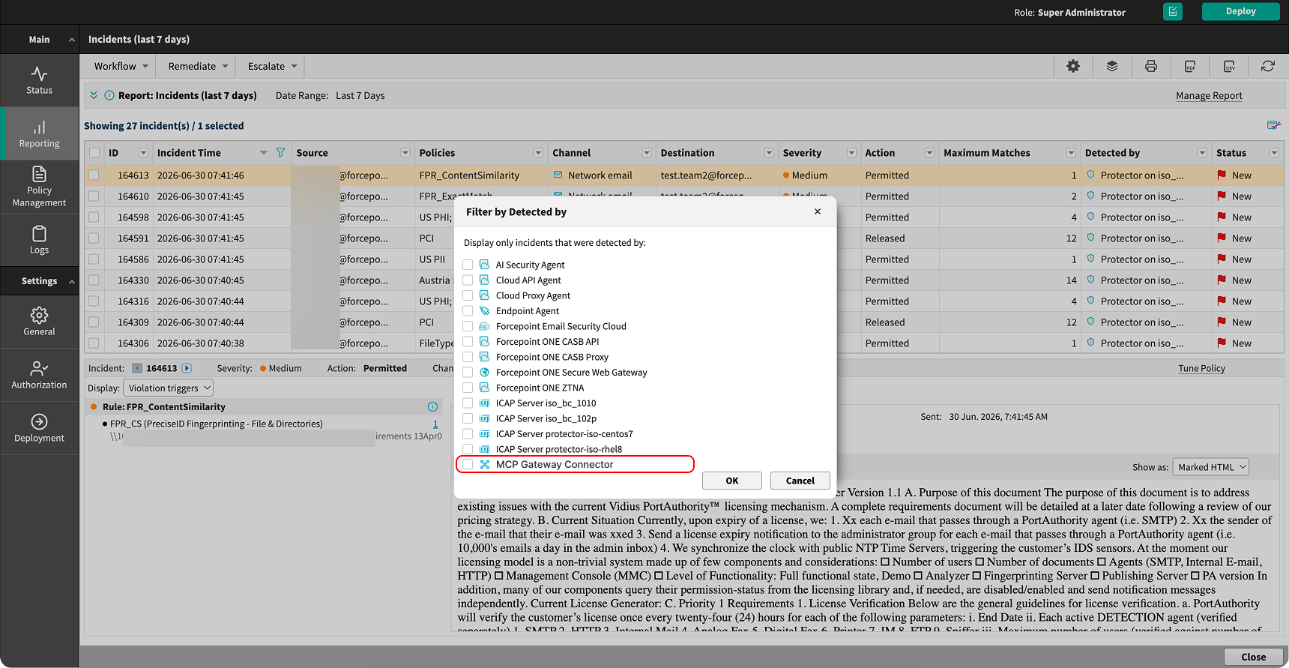Check the Forcepoint ONE ZTNA checkbox
The width and height of the screenshot is (1289, 668).
468,388
